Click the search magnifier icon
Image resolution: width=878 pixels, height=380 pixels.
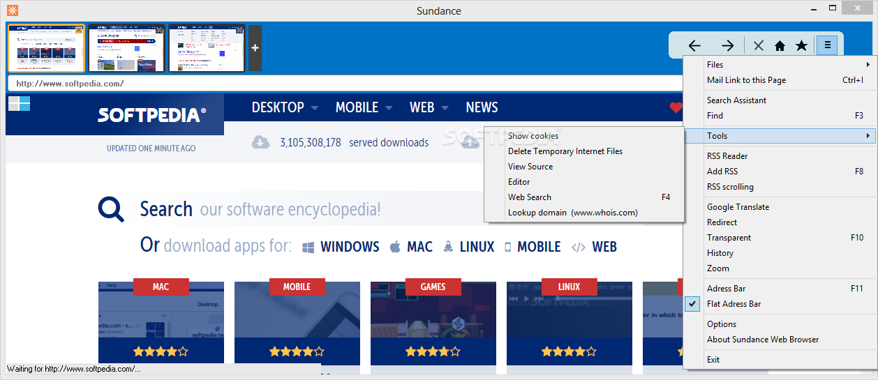(111, 208)
